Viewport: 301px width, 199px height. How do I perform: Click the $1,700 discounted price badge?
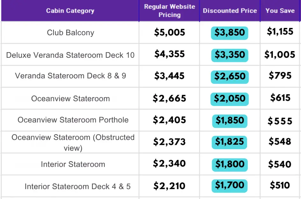[230, 186]
